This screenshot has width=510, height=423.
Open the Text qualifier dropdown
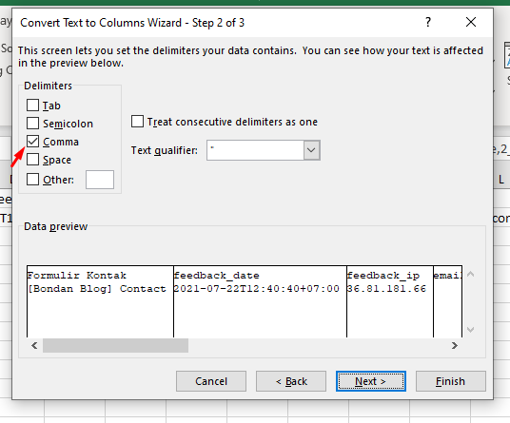coord(311,150)
